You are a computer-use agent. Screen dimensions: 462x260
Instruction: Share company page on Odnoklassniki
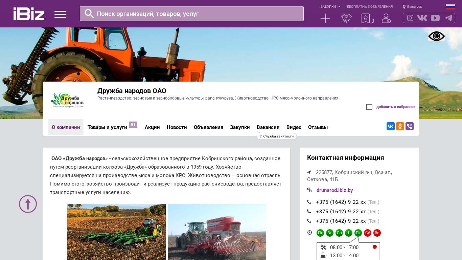[400, 126]
